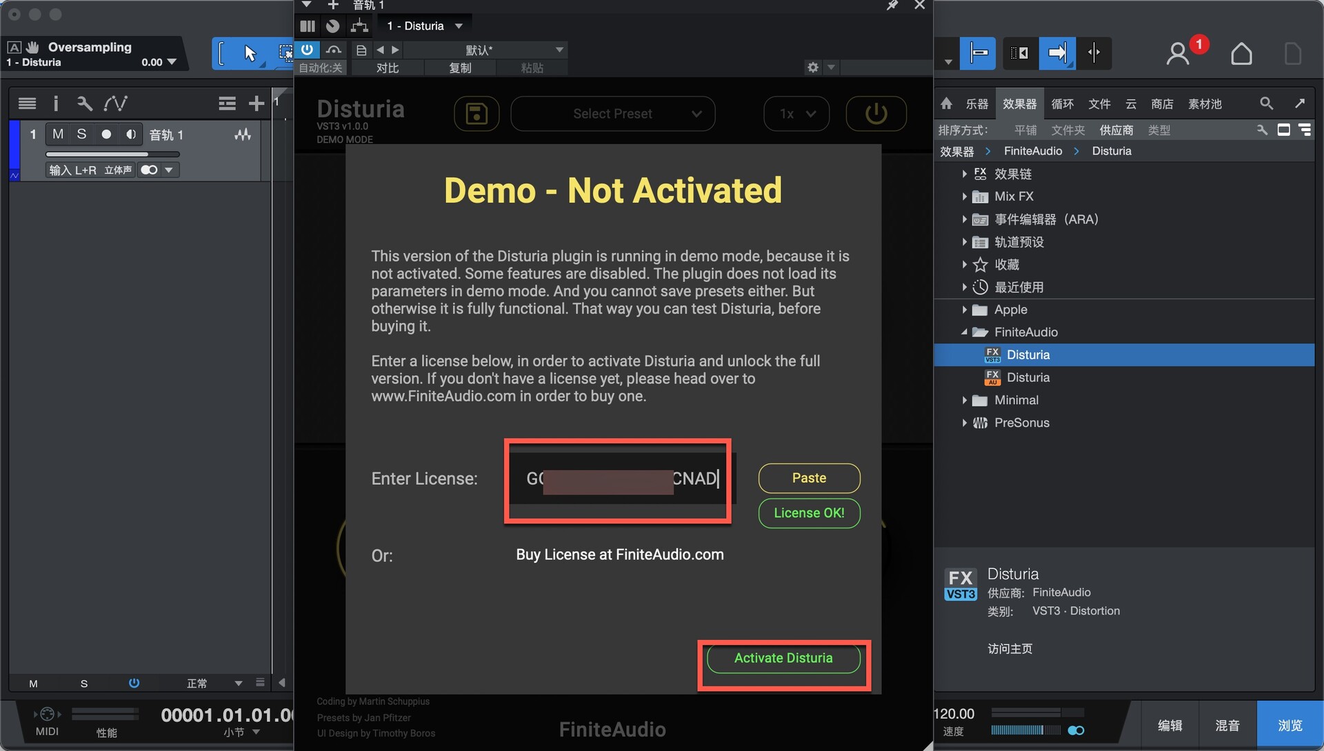Open the browser wrench settings icon

[x=1262, y=130]
